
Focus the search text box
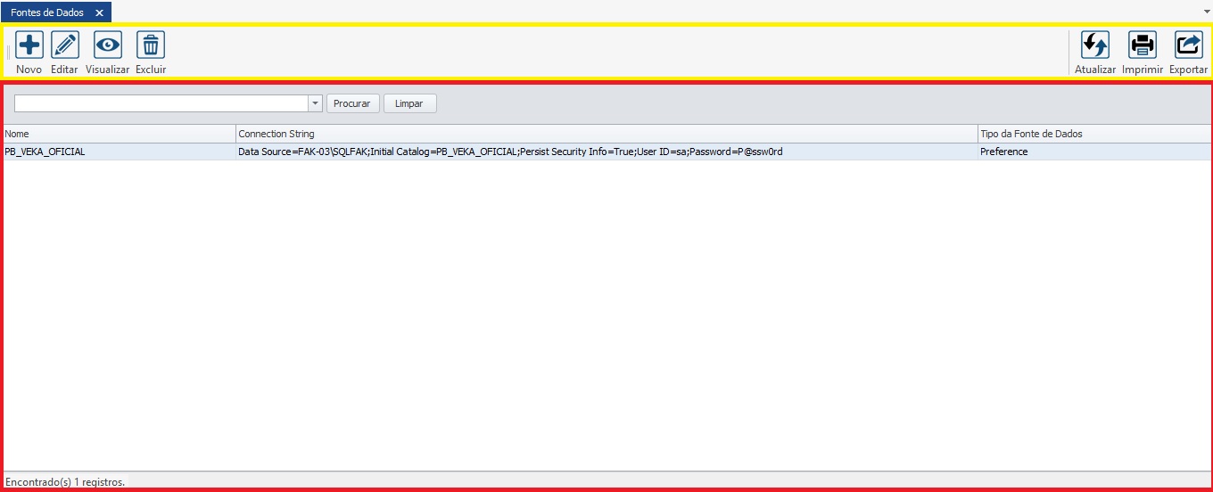161,103
